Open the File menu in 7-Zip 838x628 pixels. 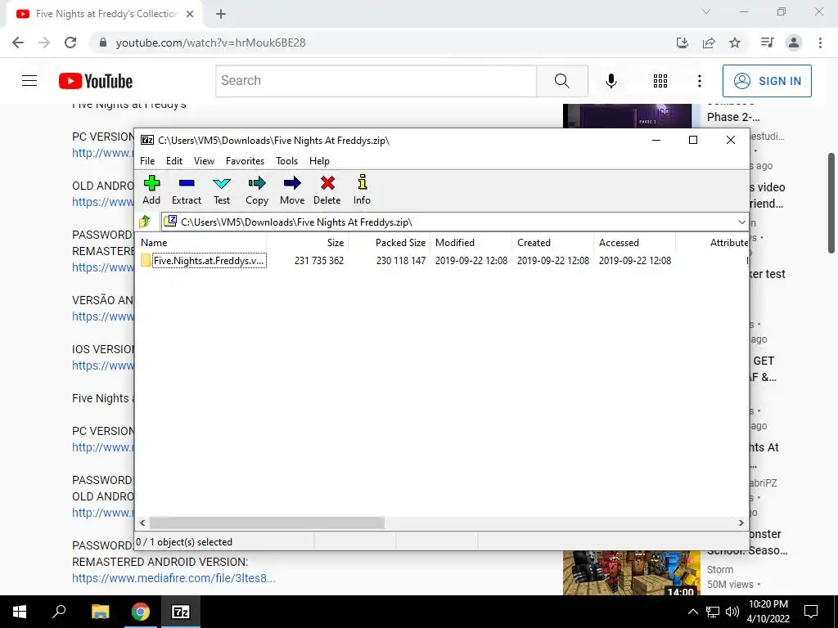coord(147,161)
